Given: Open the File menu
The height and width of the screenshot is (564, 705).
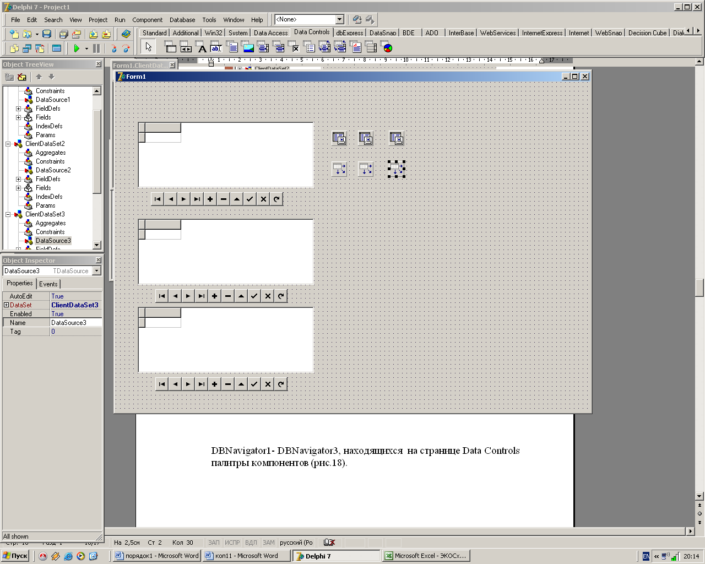Looking at the screenshot, I should click(x=15, y=20).
